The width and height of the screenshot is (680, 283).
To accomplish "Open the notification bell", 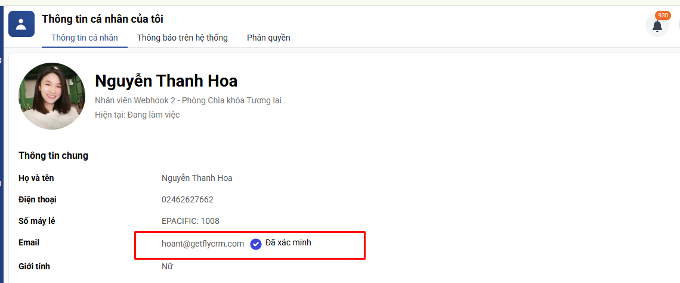I will coord(657,26).
